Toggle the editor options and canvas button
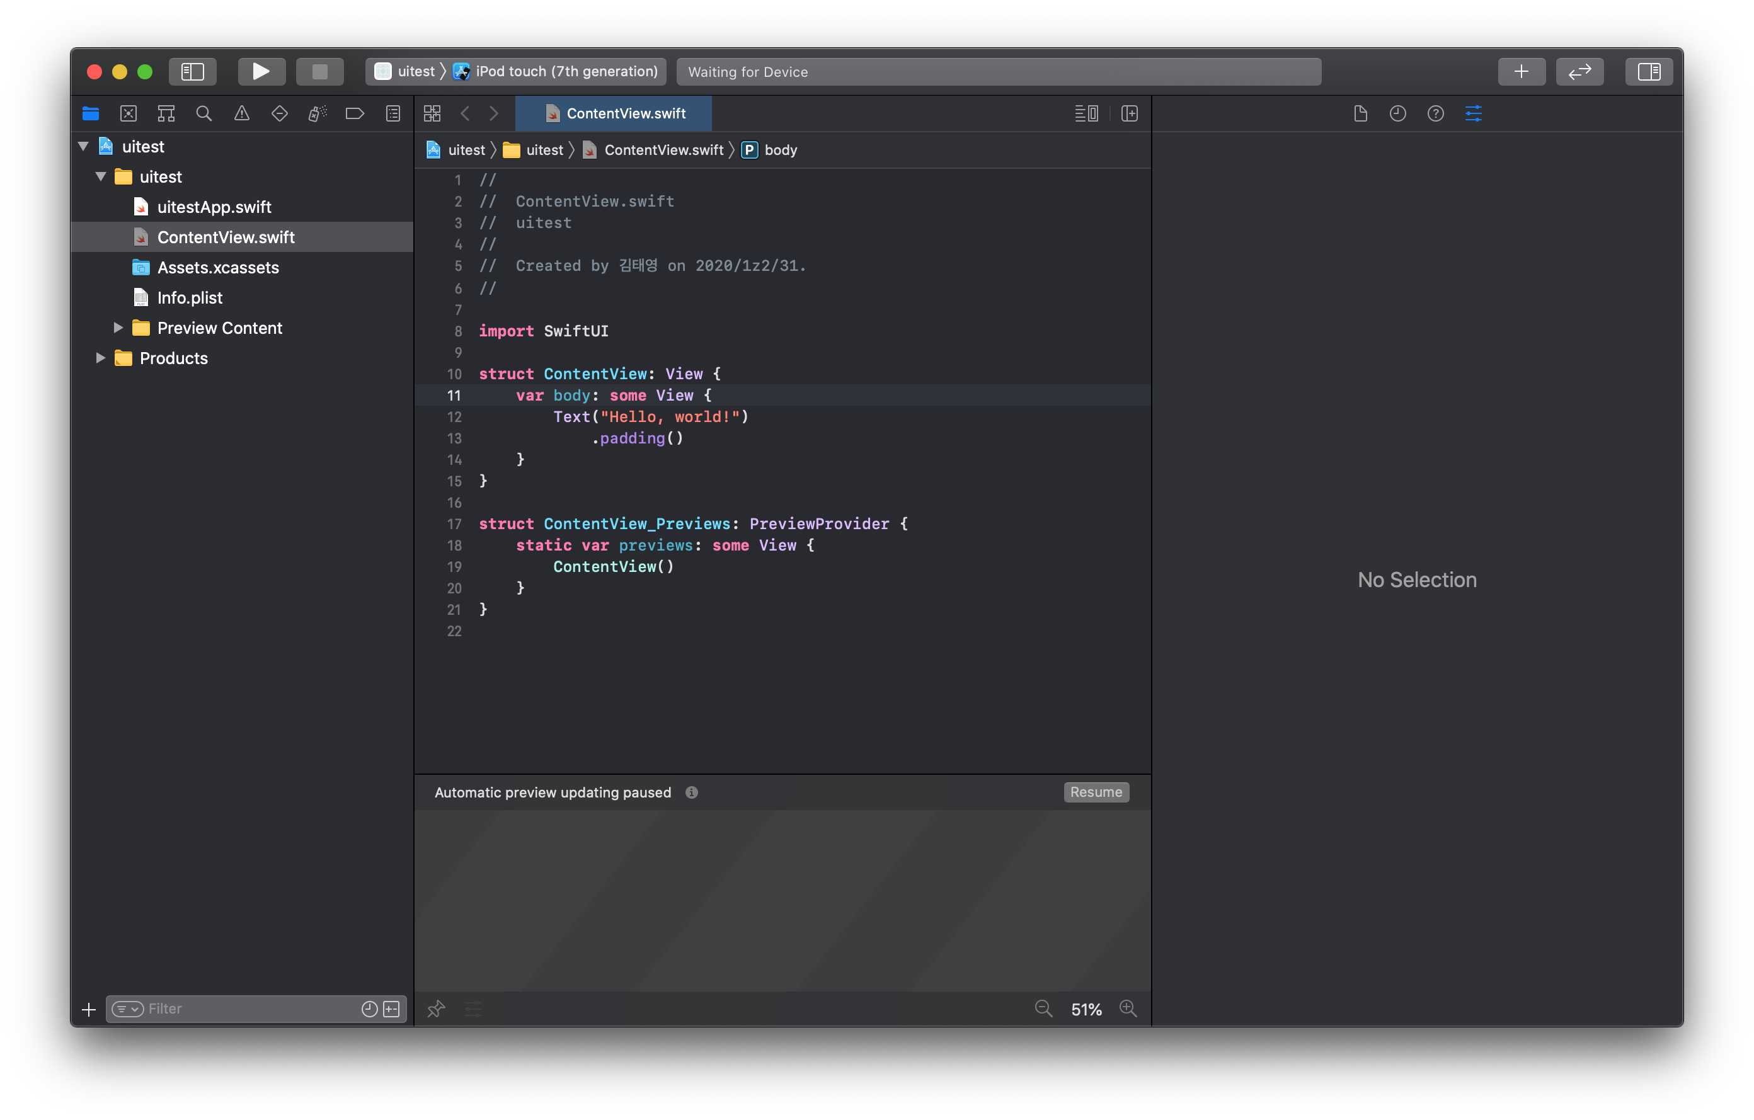Image resolution: width=1754 pixels, height=1120 pixels. 1086,113
